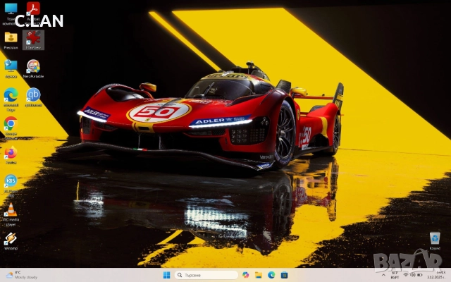Open the Copilot icon in the taskbar

point(246,275)
